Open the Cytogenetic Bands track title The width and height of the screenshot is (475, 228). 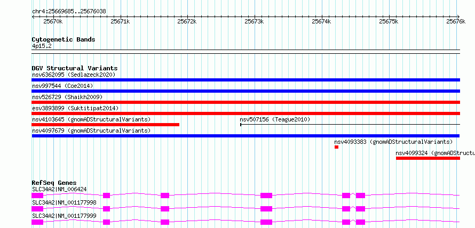64,39
